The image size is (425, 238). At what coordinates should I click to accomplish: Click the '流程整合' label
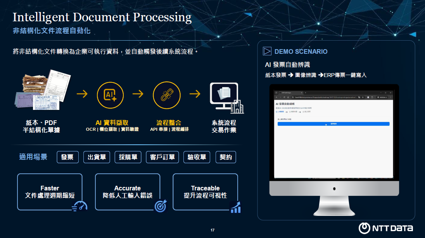click(x=169, y=123)
